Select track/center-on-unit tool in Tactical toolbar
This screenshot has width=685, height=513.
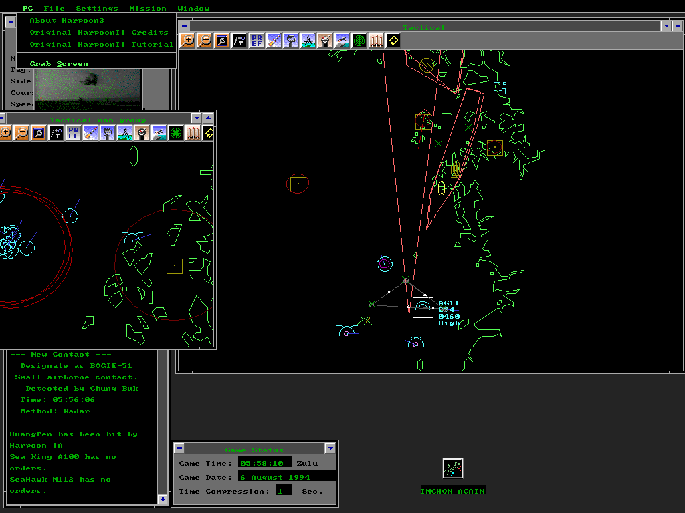239,41
